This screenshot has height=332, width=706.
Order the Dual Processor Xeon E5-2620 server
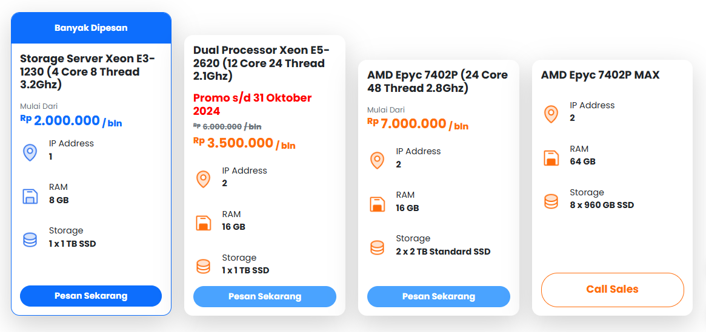(264, 296)
